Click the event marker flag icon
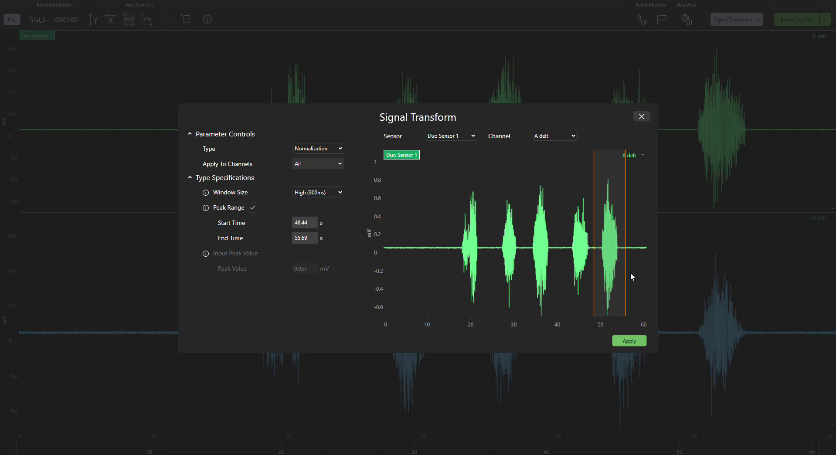 (662, 20)
